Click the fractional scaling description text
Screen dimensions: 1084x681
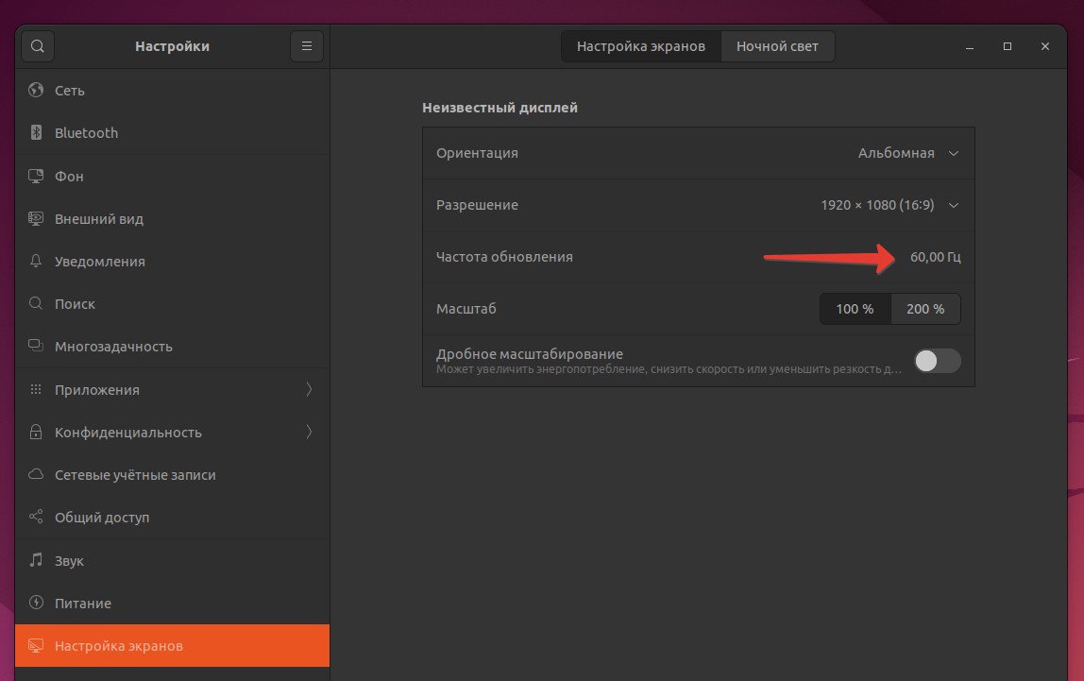click(669, 369)
